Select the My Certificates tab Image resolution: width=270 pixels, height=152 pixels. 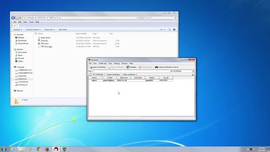98,74
